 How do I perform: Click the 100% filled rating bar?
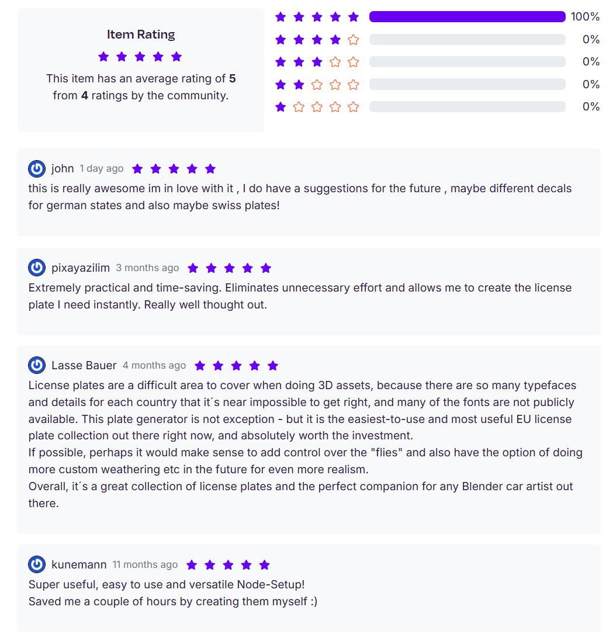click(467, 17)
